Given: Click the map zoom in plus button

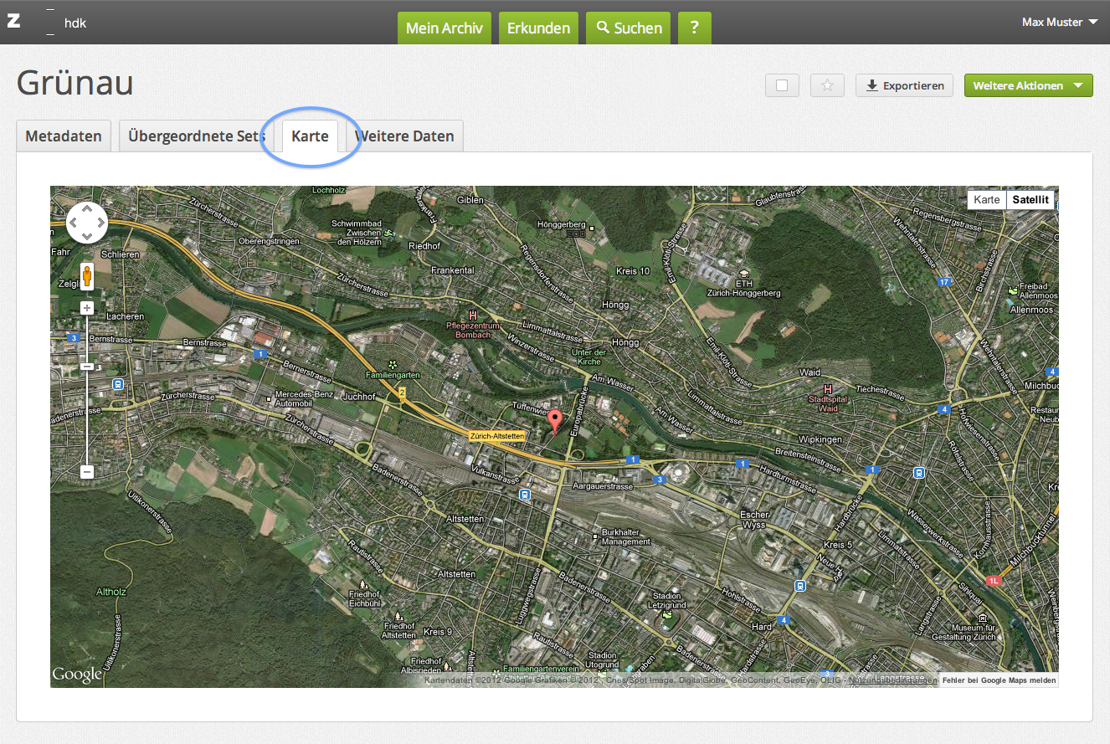Looking at the screenshot, I should [x=87, y=308].
